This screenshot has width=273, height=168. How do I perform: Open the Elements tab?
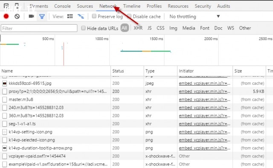tap(39, 6)
